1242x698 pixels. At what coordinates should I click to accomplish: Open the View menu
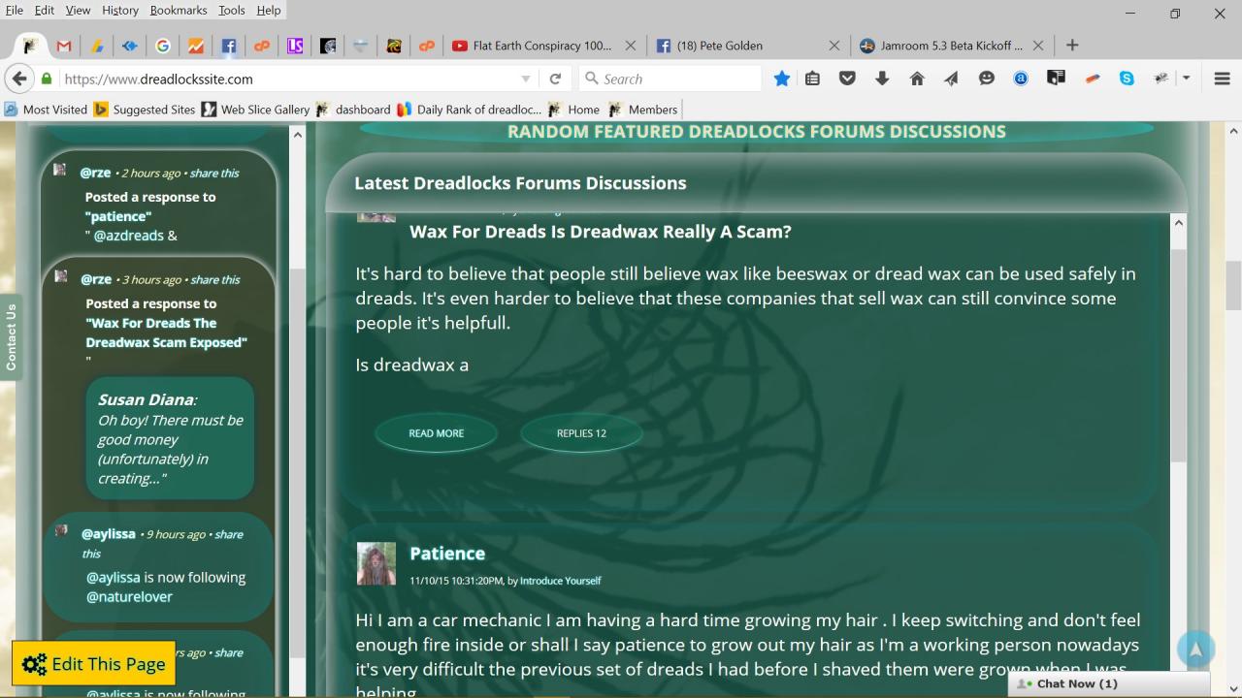(78, 10)
